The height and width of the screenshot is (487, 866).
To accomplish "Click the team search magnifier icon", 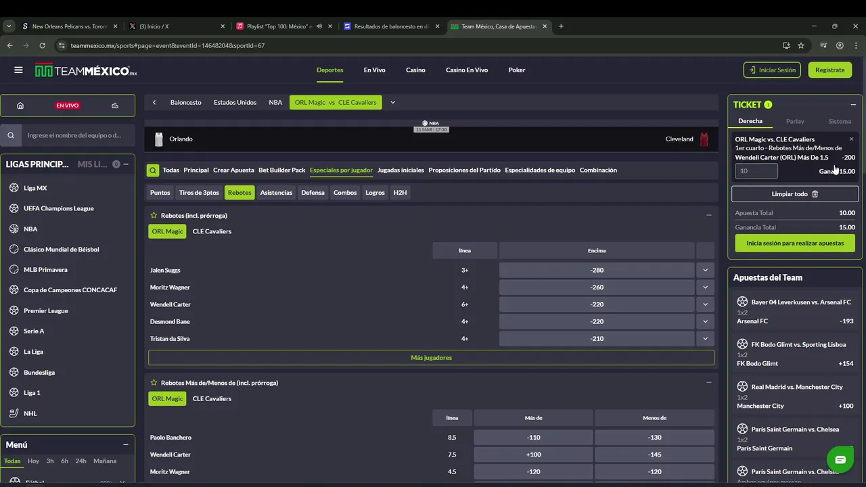I will click(x=11, y=135).
